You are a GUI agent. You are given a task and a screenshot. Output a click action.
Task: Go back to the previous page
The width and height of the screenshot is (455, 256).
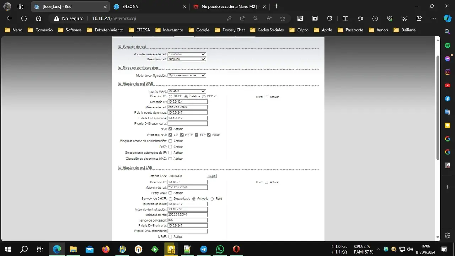click(x=9, y=18)
